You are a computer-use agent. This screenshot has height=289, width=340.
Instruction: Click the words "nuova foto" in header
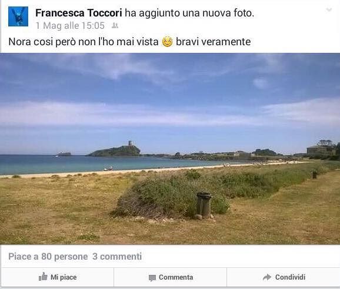tap(228, 13)
